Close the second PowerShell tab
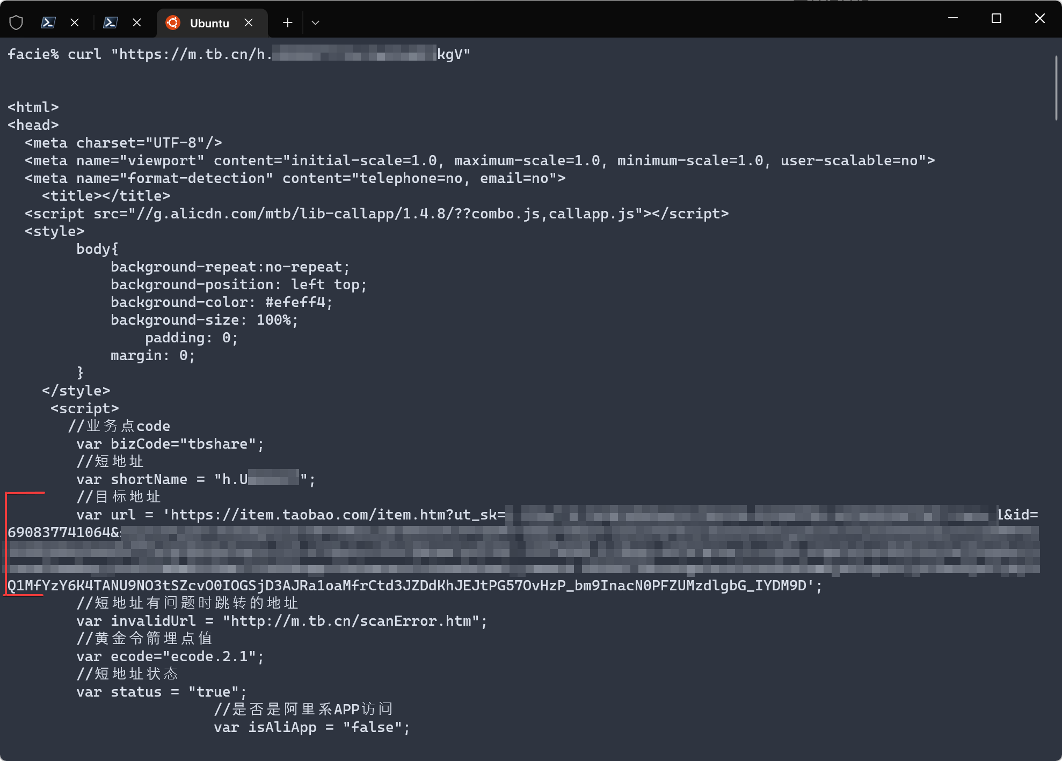 [137, 23]
